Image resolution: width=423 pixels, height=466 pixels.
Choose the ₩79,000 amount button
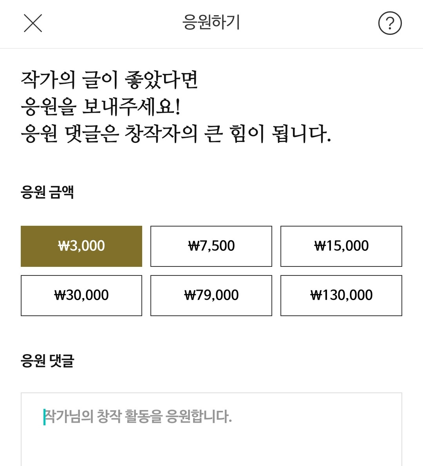(x=211, y=295)
